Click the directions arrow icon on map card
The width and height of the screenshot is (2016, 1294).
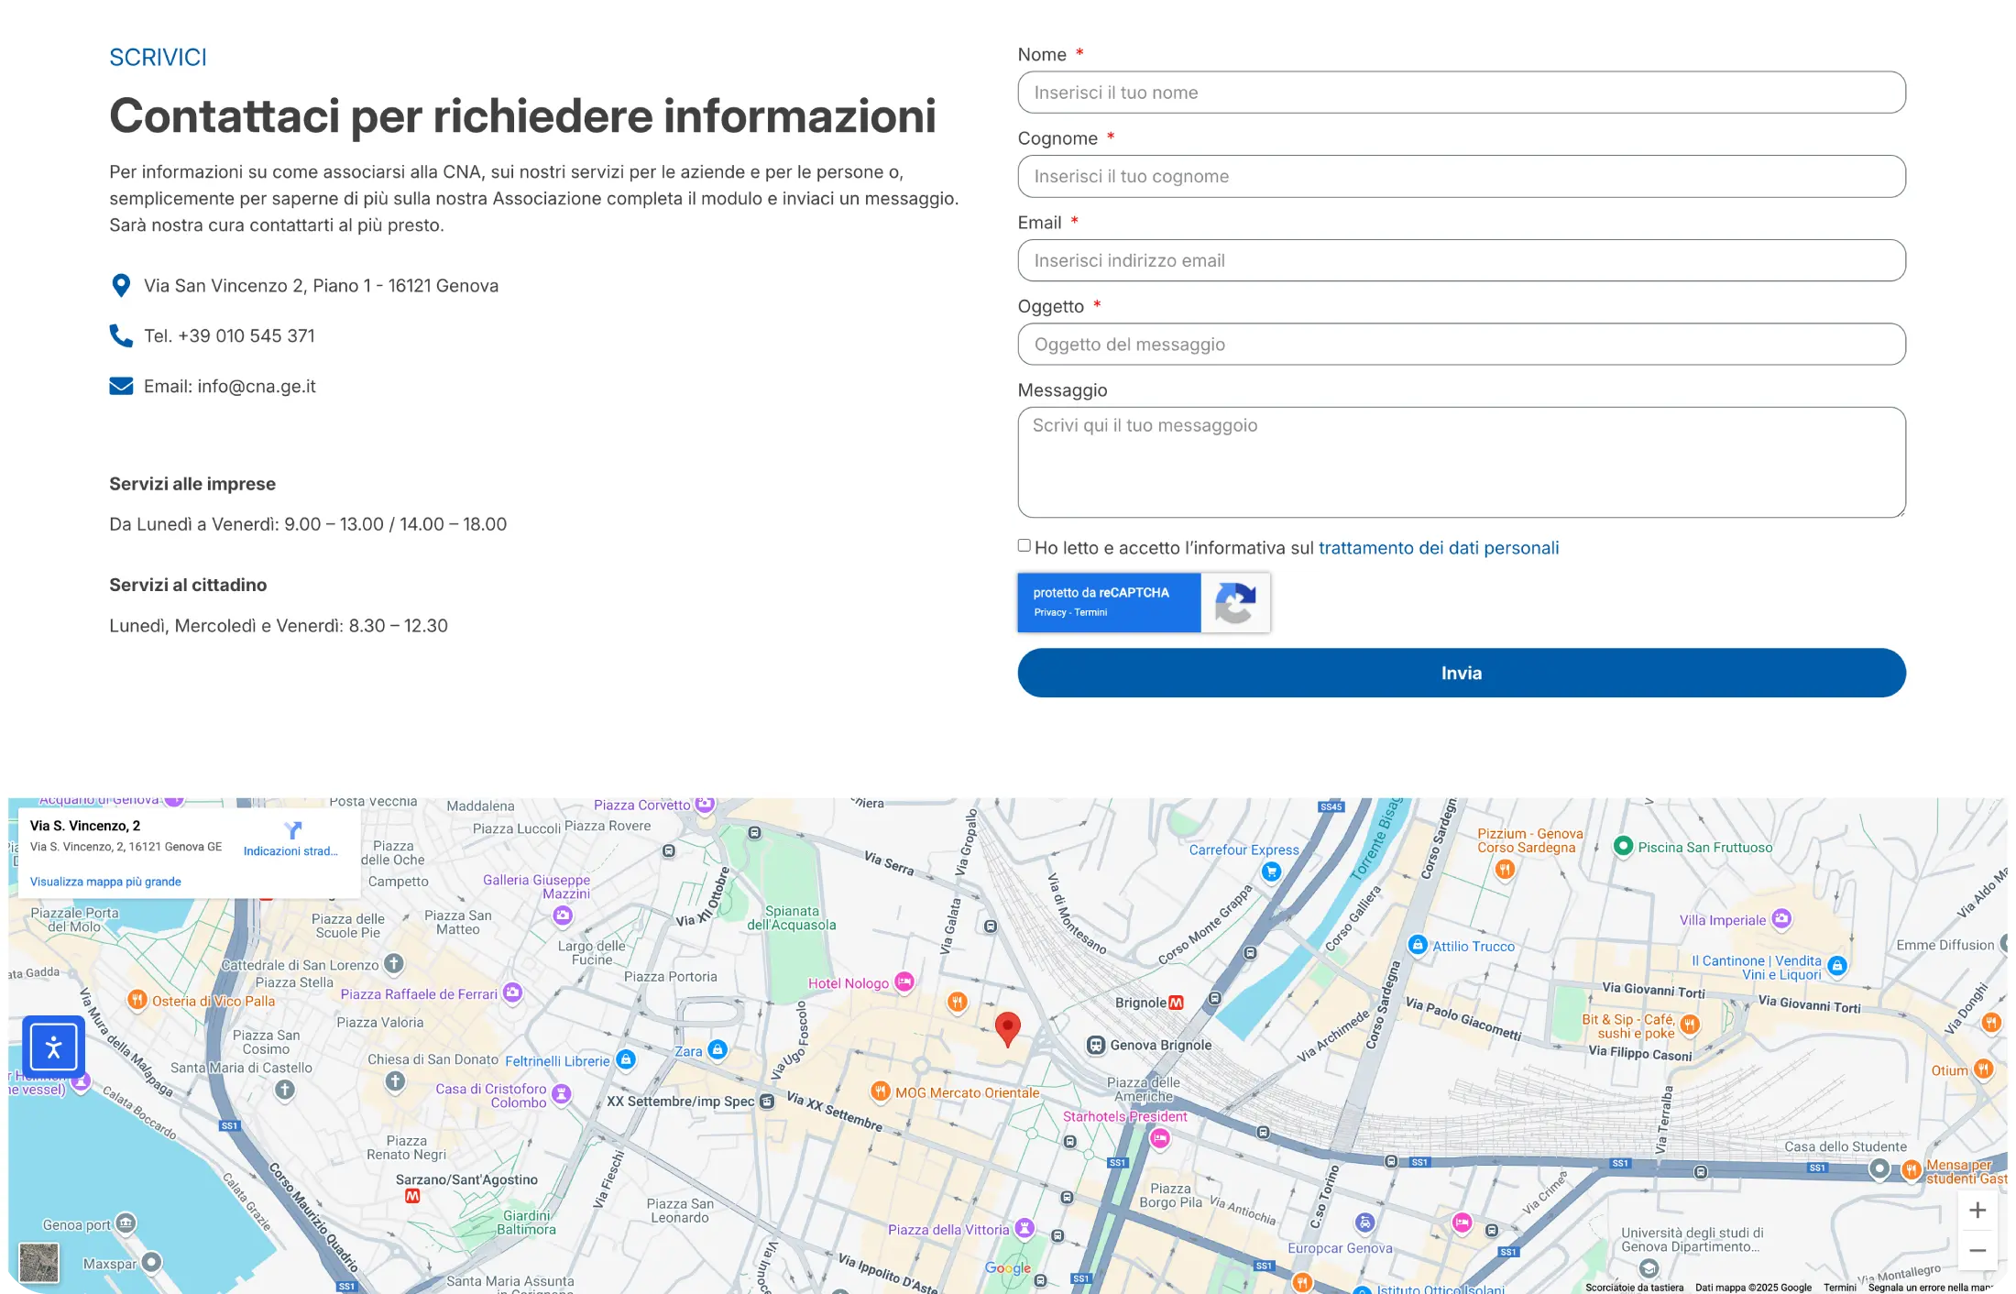coord(291,831)
